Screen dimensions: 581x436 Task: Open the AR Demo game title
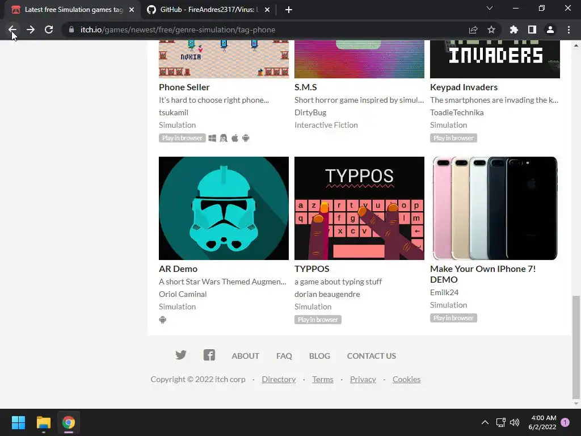point(178,269)
